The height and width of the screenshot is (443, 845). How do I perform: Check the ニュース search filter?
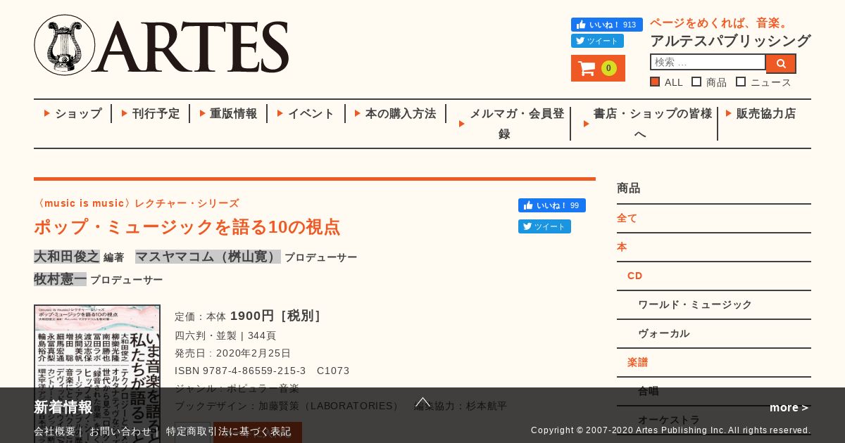pyautogui.click(x=741, y=82)
